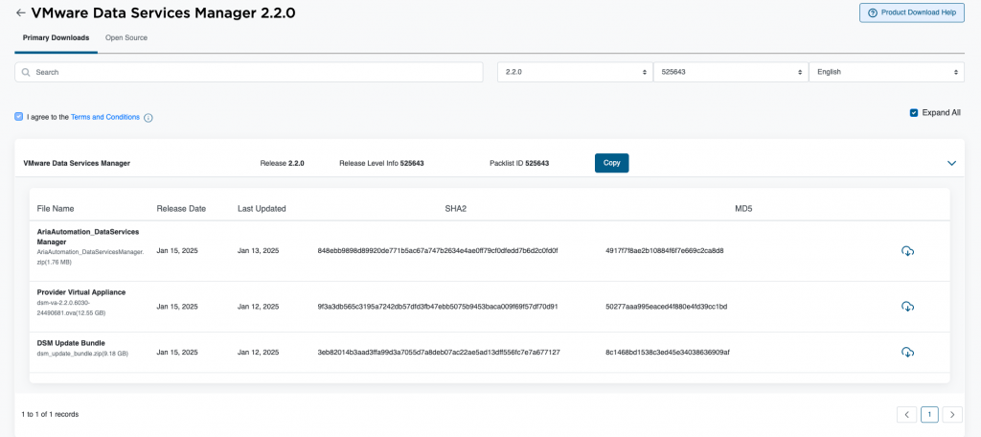Screen dimensions: 981x437
Task: Click the File Name column header
Action: click(55, 209)
